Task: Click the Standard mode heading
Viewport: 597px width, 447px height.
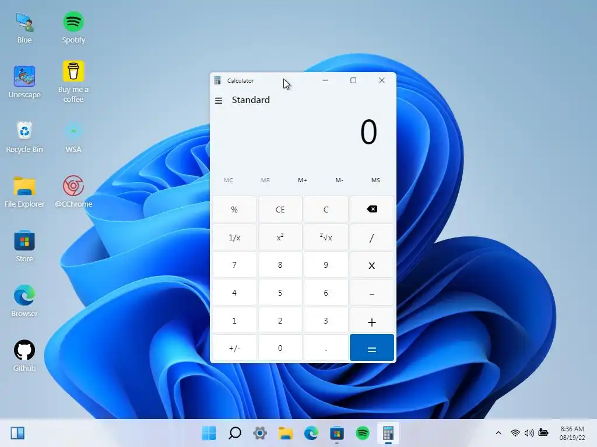Action: [x=251, y=100]
